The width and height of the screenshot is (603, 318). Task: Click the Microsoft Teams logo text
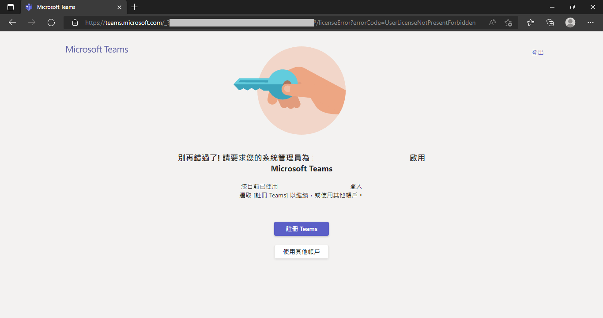pos(97,49)
